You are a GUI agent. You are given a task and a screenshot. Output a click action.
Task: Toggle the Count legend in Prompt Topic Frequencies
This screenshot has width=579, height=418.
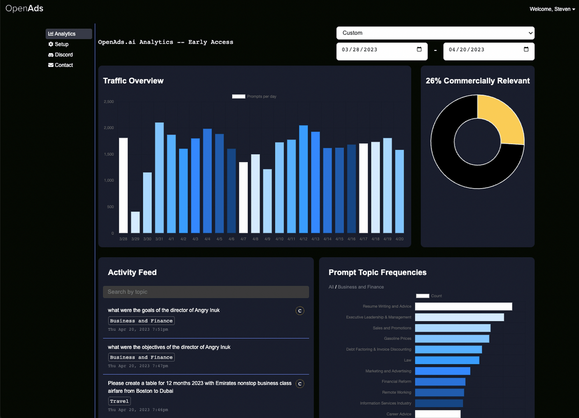422,295
